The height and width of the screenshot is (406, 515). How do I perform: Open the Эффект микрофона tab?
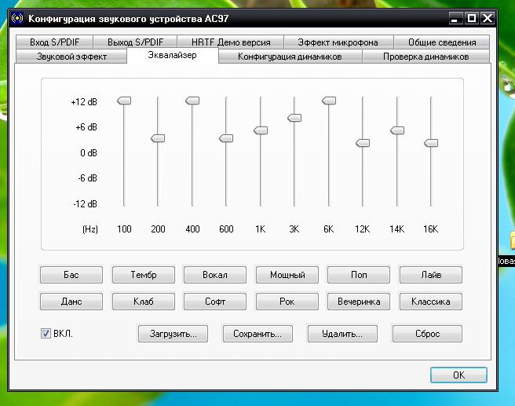tap(338, 42)
